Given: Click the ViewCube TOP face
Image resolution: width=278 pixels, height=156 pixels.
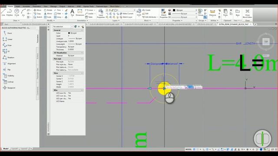Looking at the screenshot, I should 266,42.
